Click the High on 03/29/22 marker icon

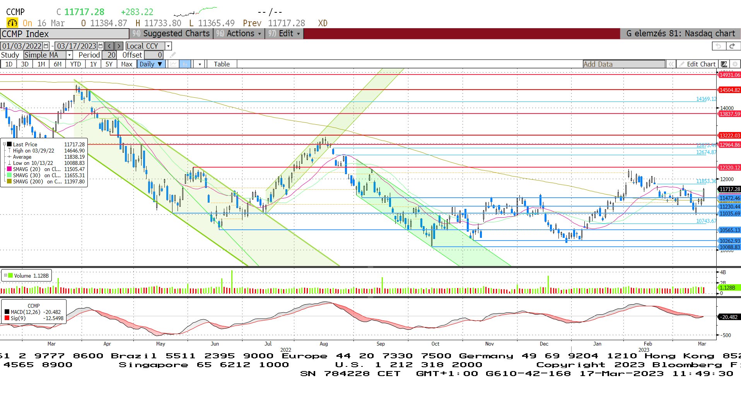[x=9, y=151]
